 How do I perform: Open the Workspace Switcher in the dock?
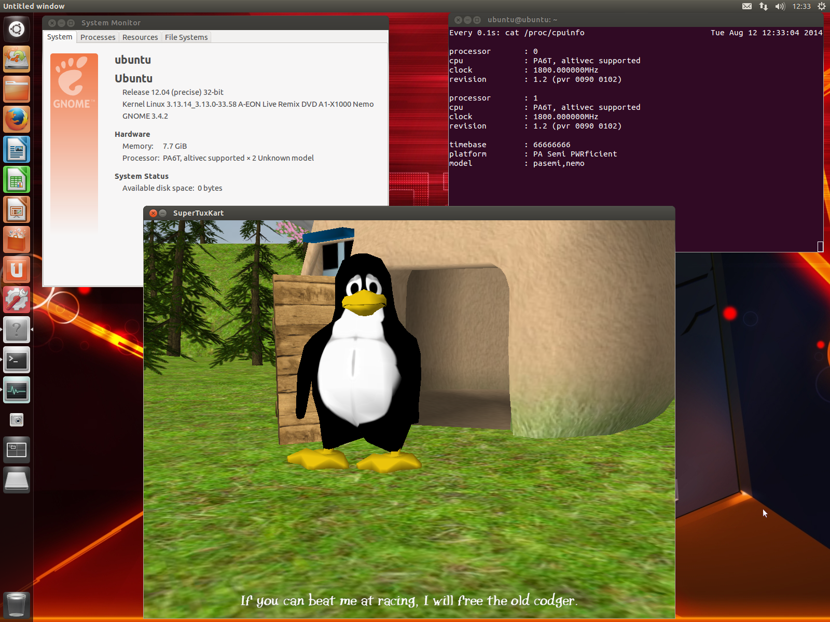[17, 450]
